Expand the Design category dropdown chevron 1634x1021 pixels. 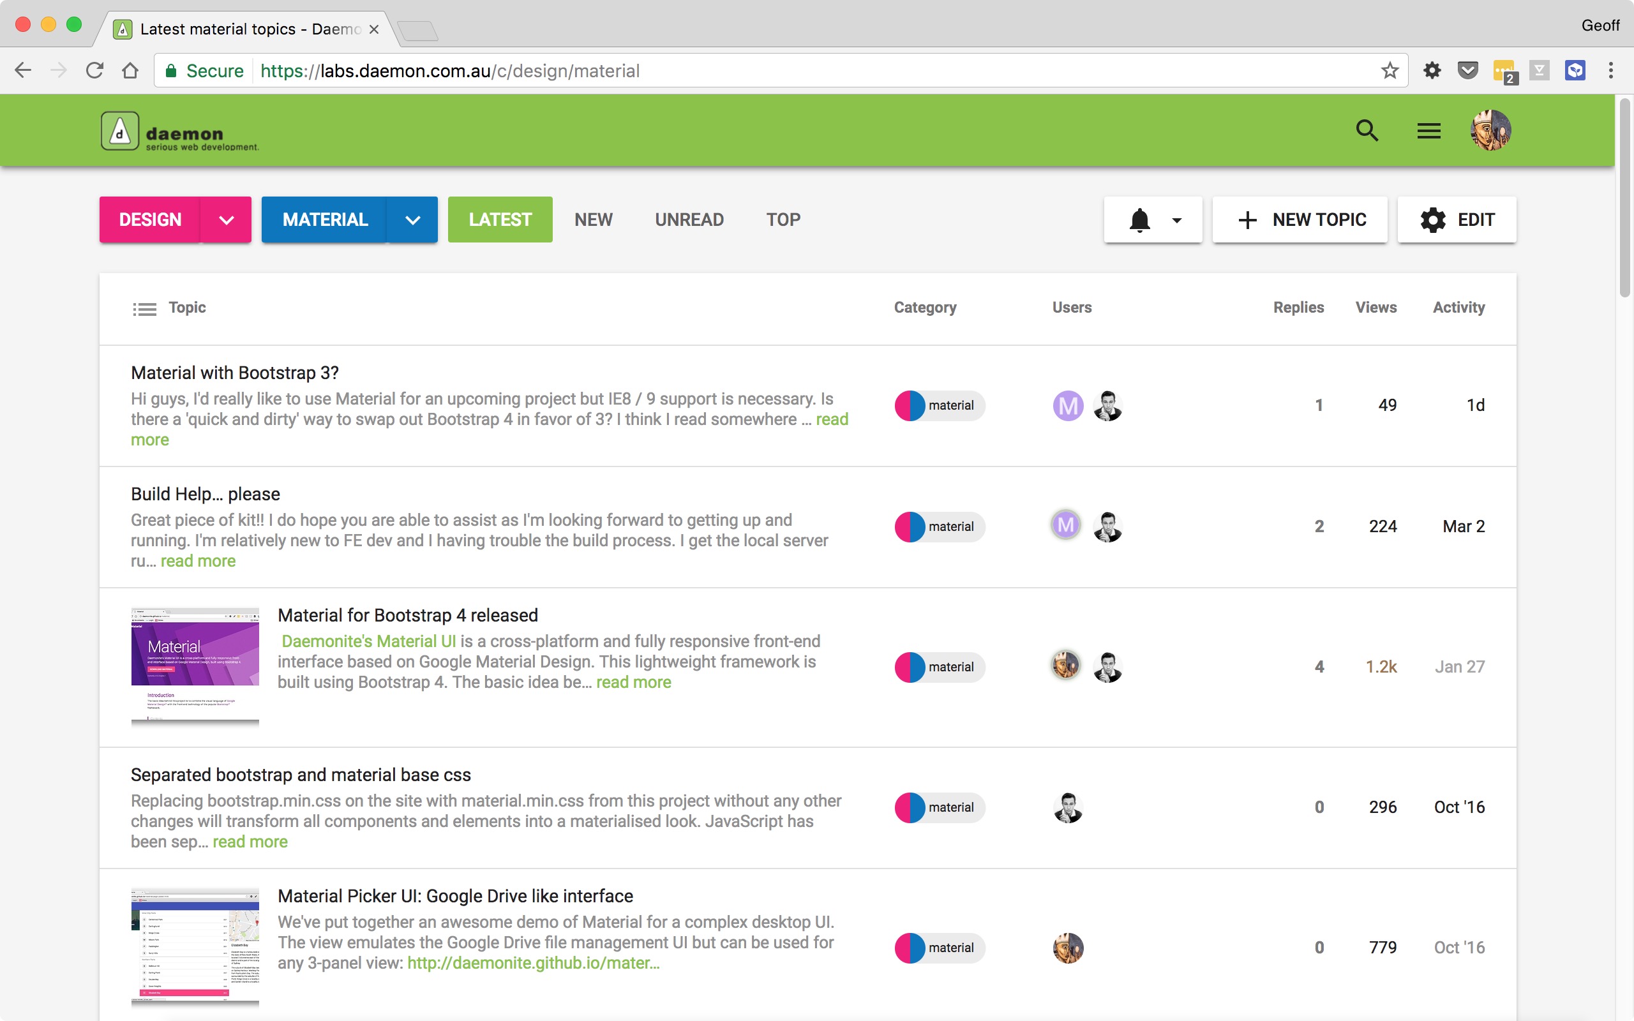tap(226, 220)
